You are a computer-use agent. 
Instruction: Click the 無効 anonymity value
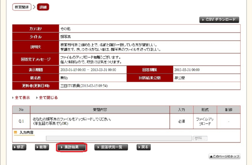click(64, 78)
